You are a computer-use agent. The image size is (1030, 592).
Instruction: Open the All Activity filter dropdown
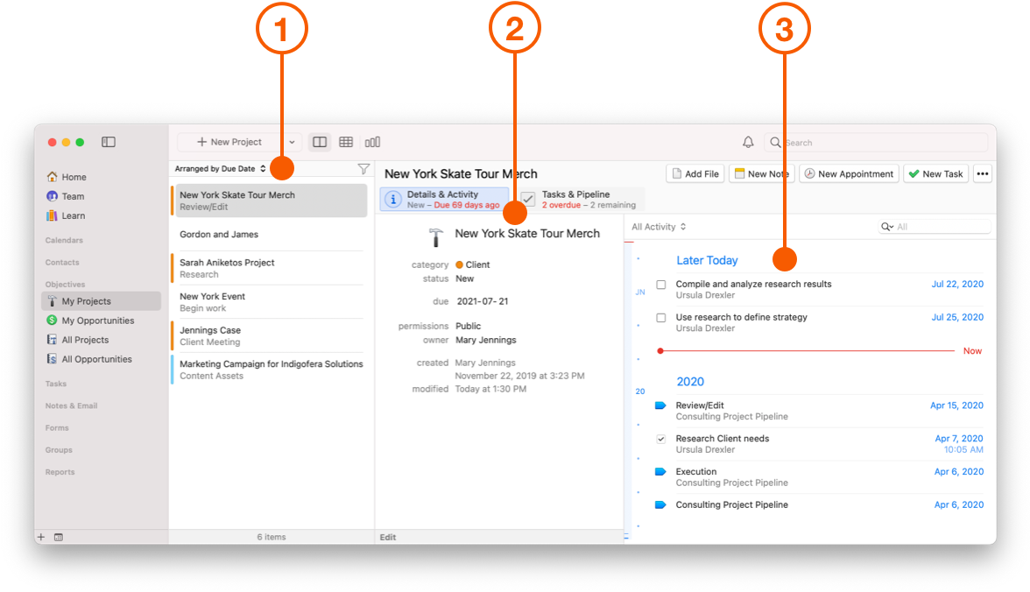pyautogui.click(x=659, y=226)
